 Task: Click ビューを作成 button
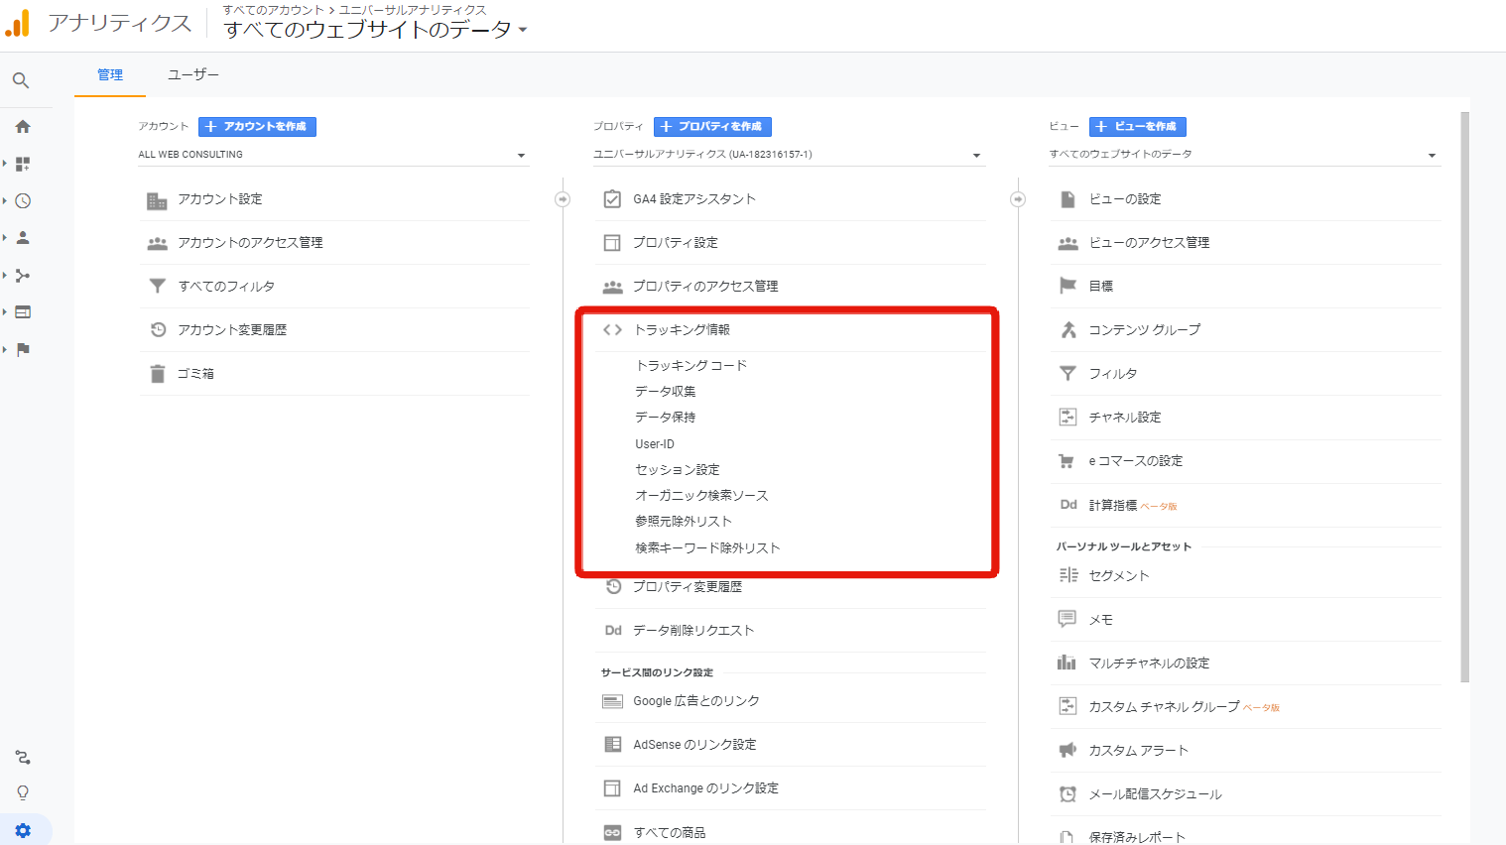(1138, 127)
